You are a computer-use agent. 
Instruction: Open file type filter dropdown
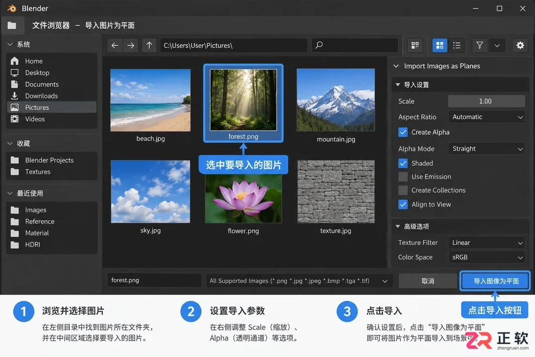(x=299, y=281)
